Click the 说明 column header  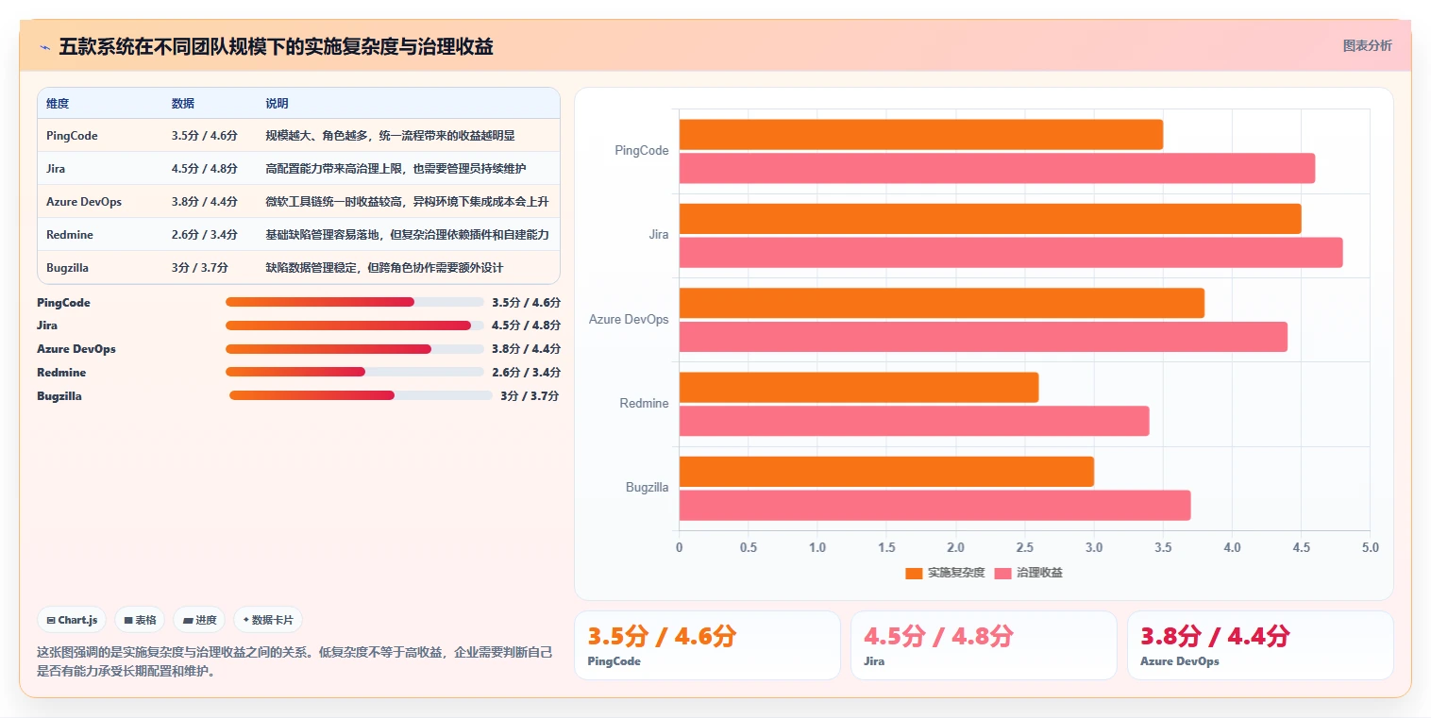coord(278,104)
